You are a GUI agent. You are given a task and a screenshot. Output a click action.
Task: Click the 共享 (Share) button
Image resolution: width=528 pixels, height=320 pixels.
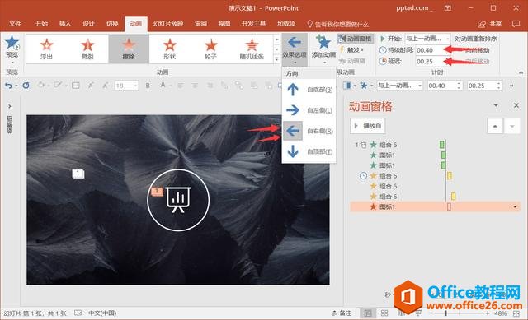click(x=489, y=24)
